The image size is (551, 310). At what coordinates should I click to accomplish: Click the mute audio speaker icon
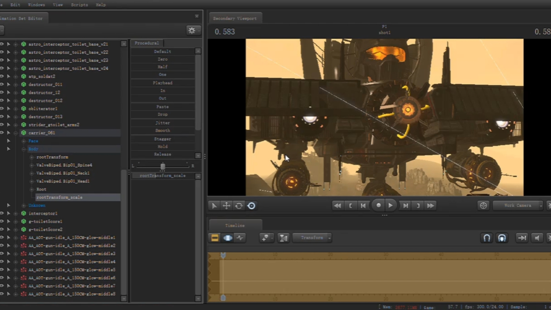coord(537,238)
